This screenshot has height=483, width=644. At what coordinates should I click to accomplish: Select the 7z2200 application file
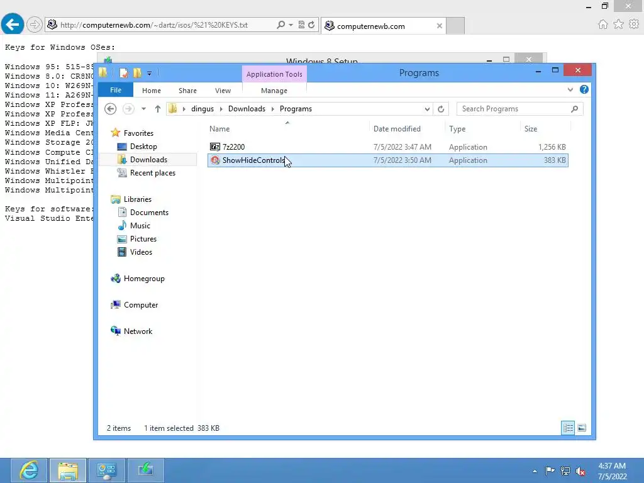pyautogui.click(x=387, y=147)
